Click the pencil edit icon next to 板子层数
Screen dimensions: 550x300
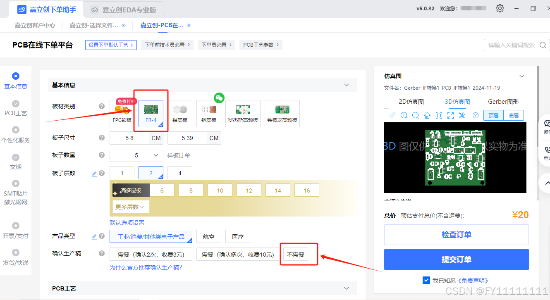(x=94, y=174)
